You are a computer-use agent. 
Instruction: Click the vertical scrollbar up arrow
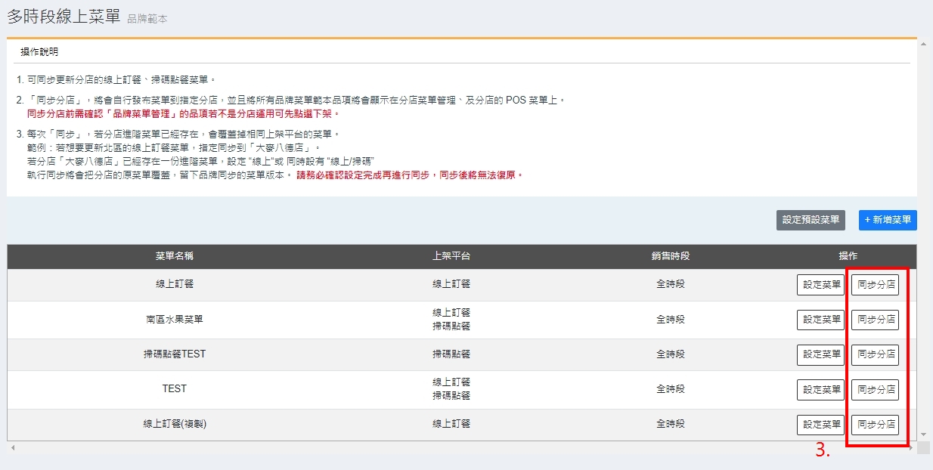click(923, 45)
